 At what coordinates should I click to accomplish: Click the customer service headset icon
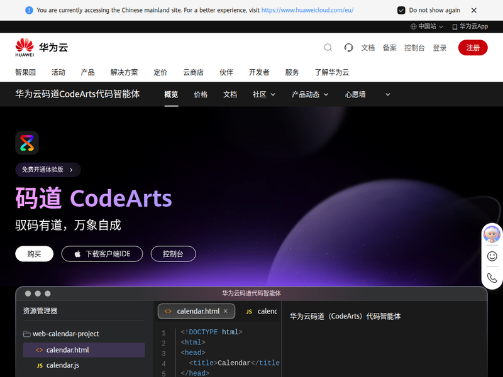coord(348,48)
